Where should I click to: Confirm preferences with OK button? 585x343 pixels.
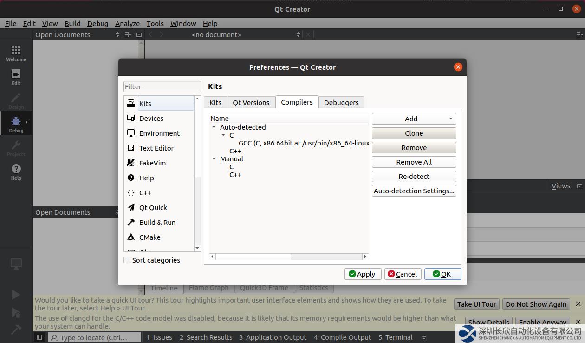[442, 274]
